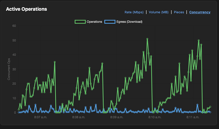
Task: Click the 8:11 a.m. axis label
Action: [193, 117]
